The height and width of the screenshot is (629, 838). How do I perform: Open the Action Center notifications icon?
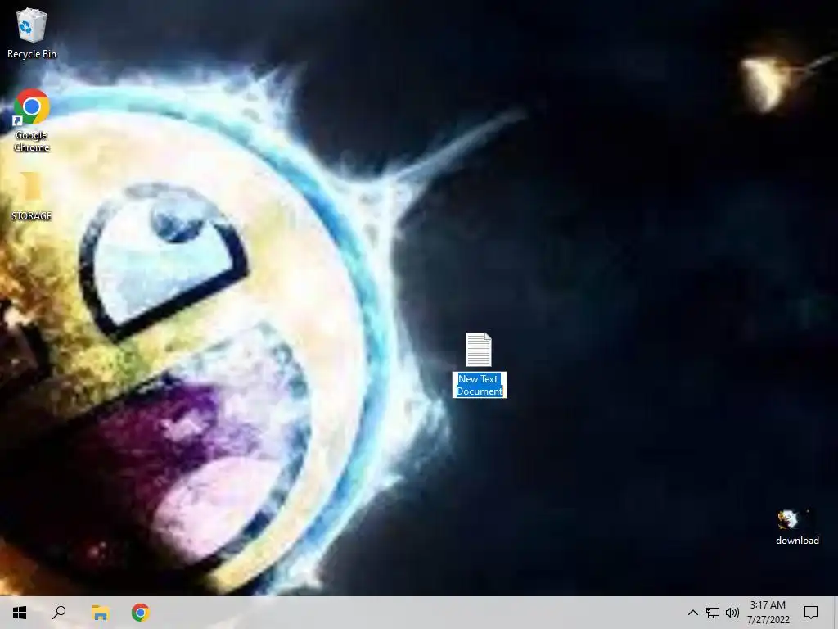[811, 613]
